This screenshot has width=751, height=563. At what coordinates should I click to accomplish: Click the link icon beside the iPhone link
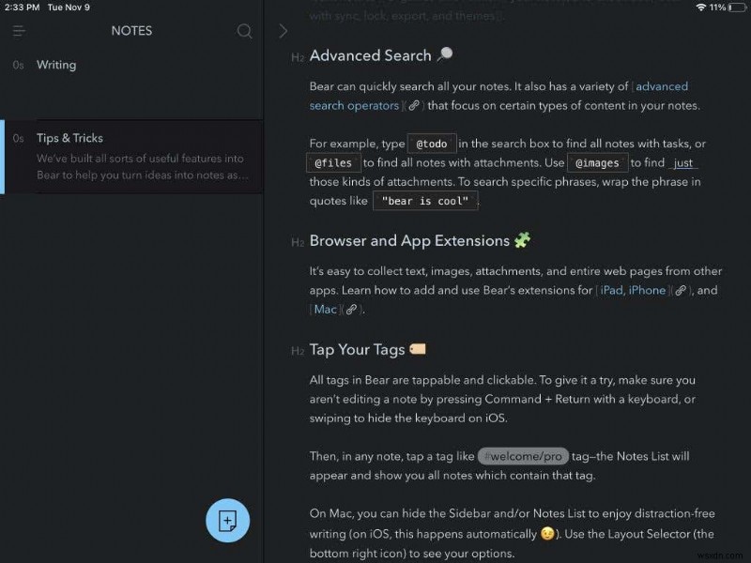pos(678,290)
